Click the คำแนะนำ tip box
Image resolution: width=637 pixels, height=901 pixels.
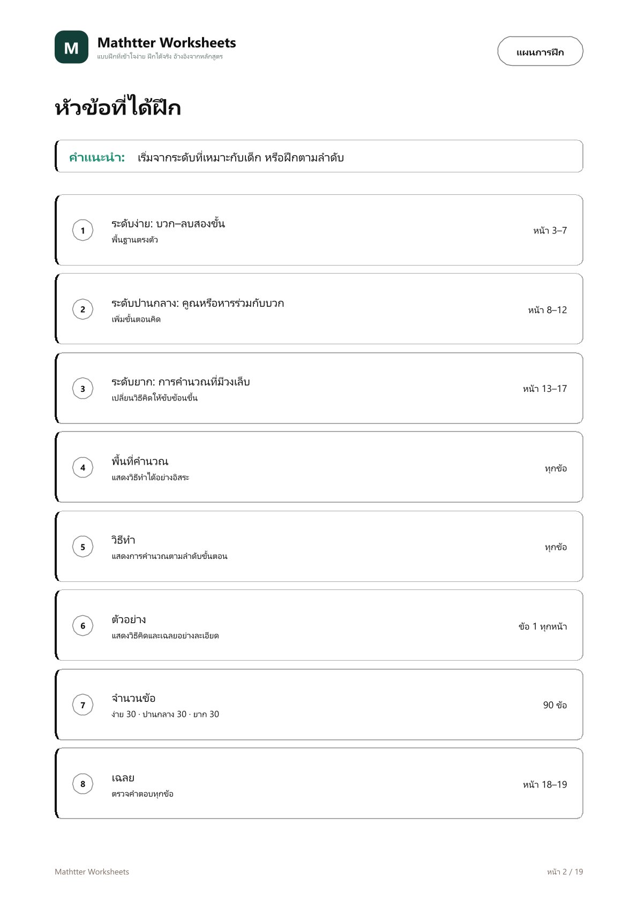[319, 156]
